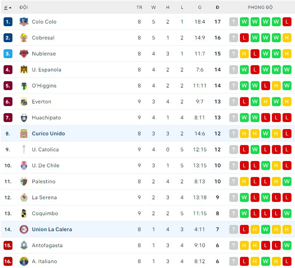Click the Everton team crest

click(x=24, y=102)
